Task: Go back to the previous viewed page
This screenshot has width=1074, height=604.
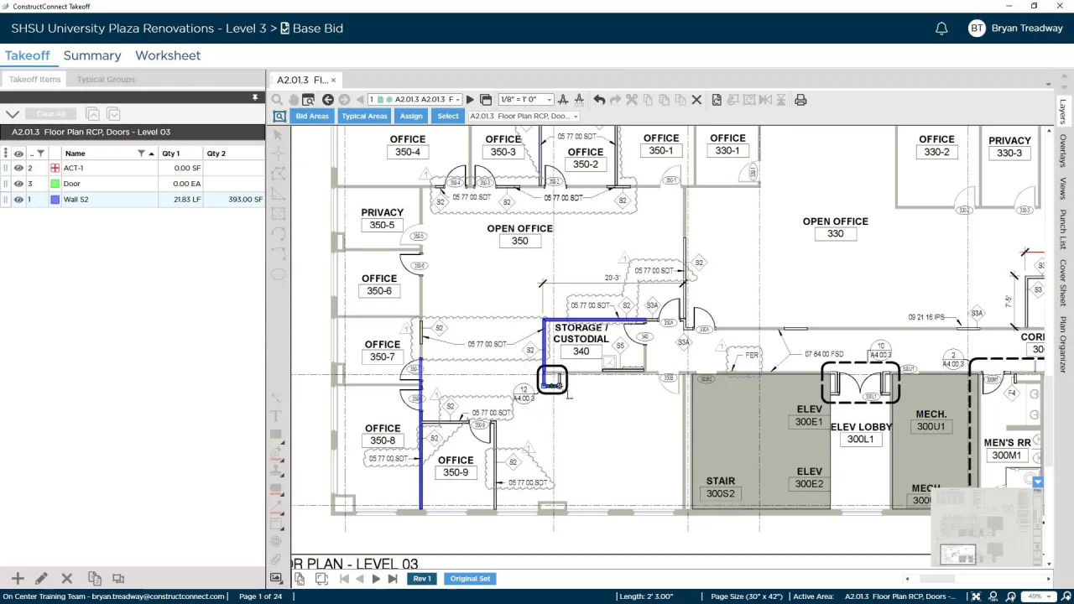Action: (x=328, y=100)
